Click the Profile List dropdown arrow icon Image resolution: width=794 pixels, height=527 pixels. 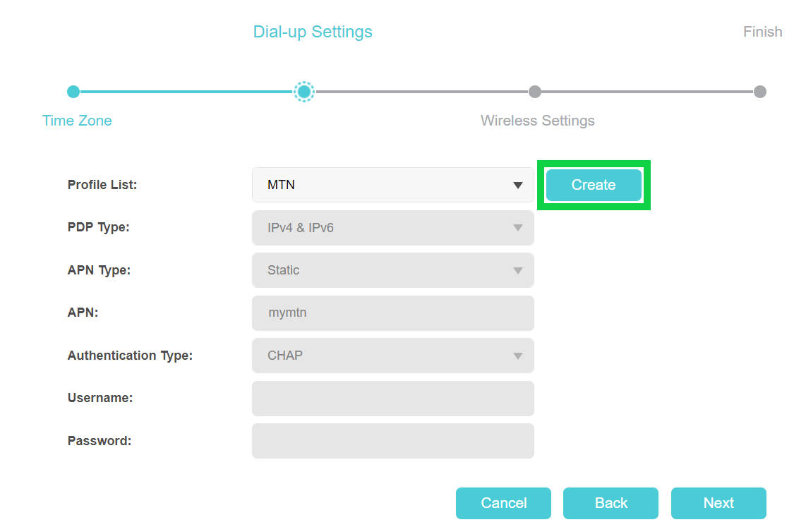tap(518, 186)
